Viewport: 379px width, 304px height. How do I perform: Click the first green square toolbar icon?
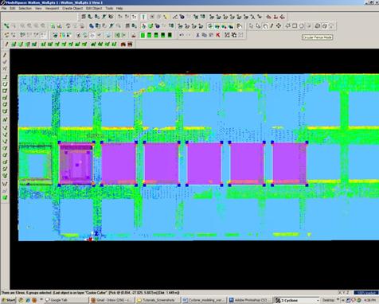143,35
